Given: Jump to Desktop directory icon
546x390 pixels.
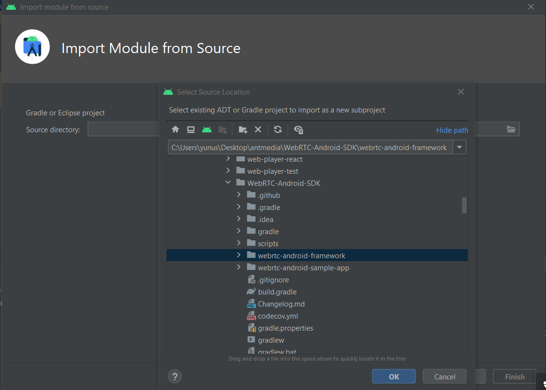Looking at the screenshot, I should click(x=191, y=130).
